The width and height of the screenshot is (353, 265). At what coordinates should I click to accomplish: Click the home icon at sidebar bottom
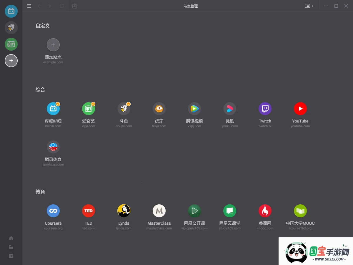click(11, 238)
